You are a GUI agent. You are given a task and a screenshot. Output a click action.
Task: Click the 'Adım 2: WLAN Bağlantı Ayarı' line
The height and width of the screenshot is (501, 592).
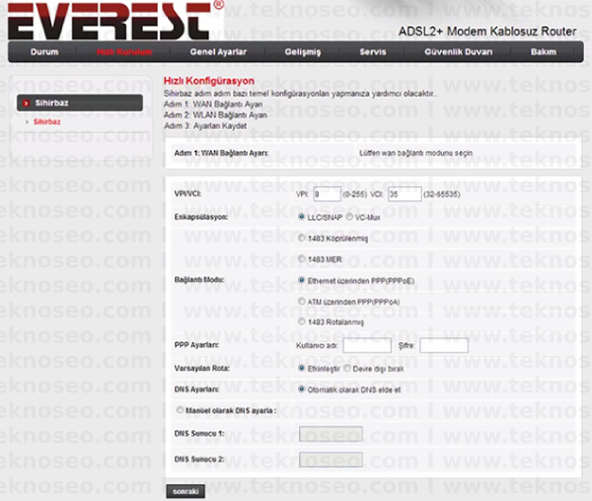(215, 115)
